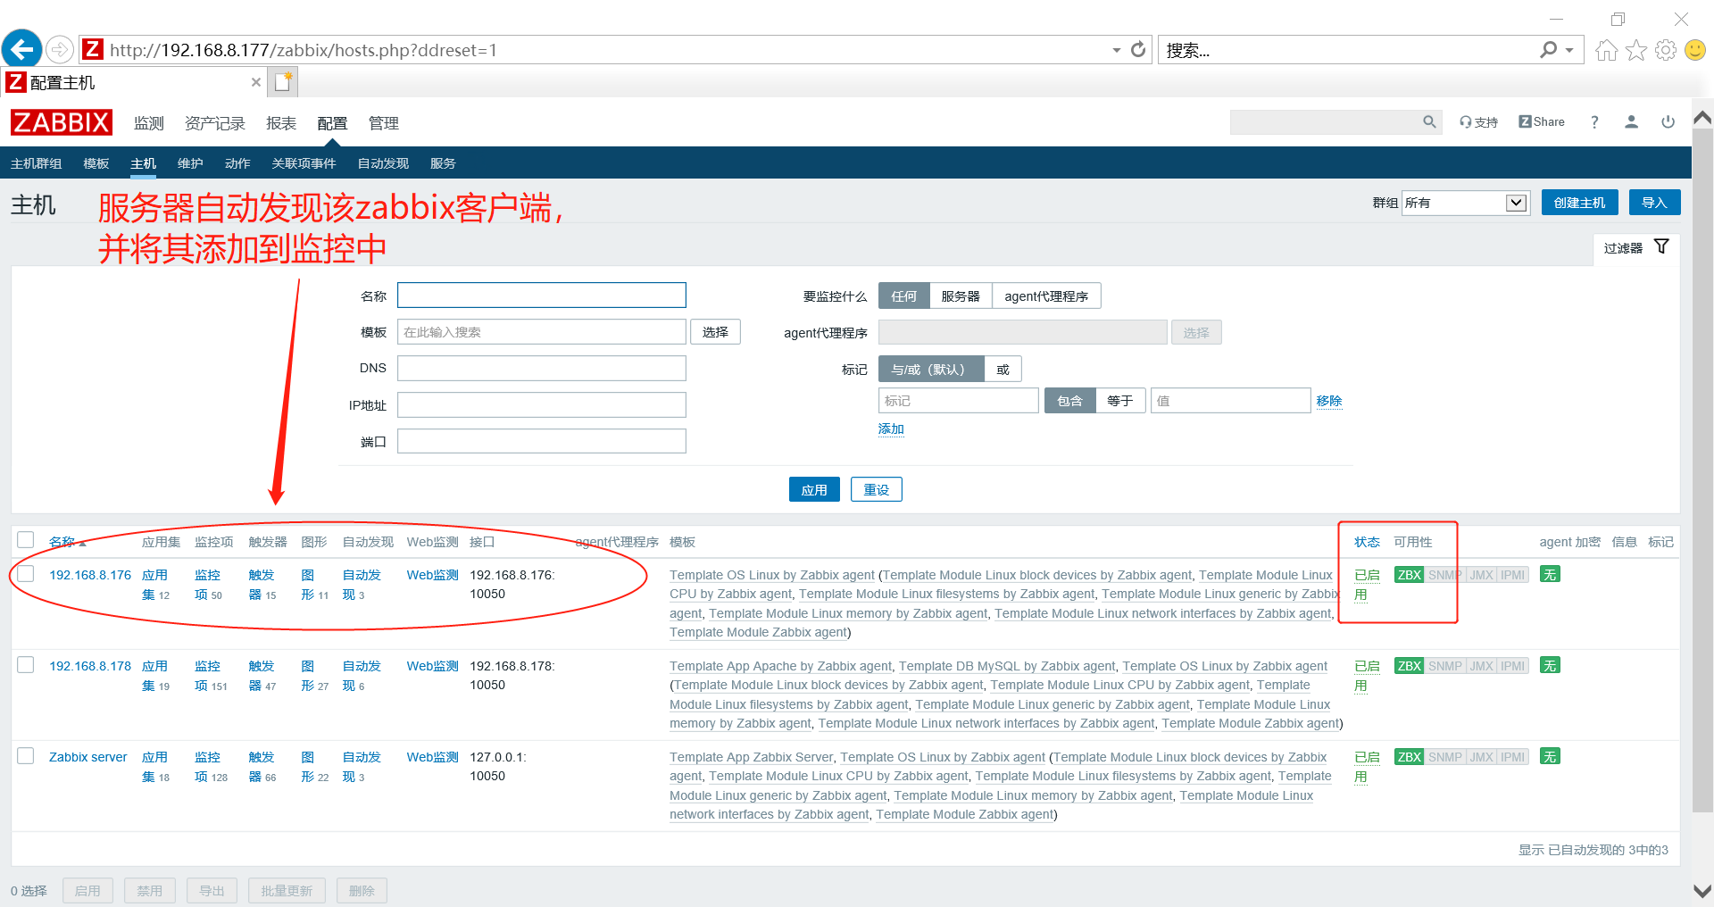Viewport: 1714px width, 907px height.
Task: Select 与/或 (默认) tag mode
Action: click(931, 369)
